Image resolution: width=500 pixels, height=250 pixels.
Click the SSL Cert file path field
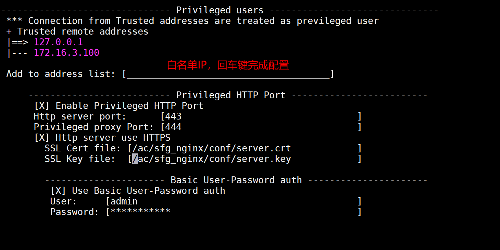tap(245, 148)
